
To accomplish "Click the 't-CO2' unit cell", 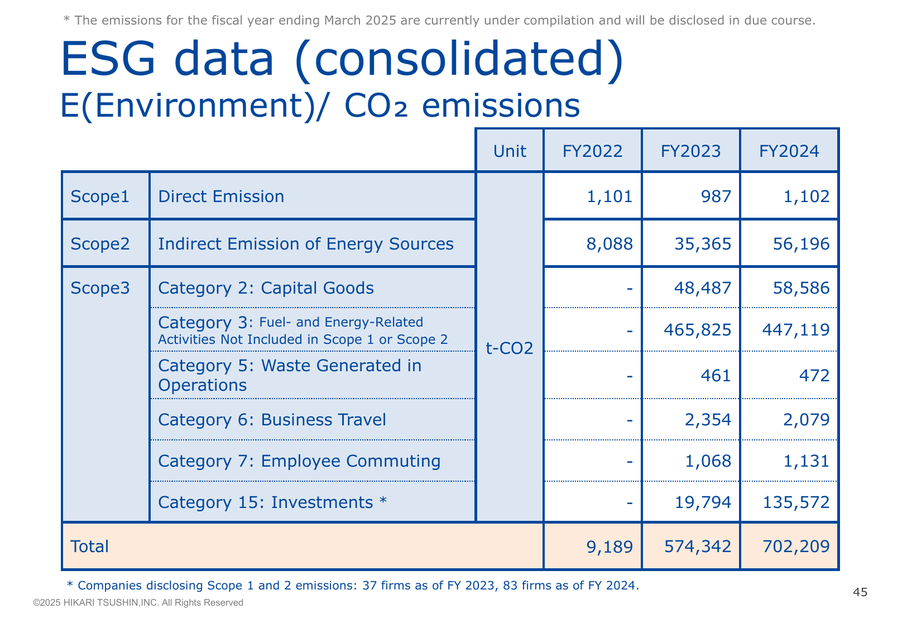I will click(x=510, y=348).
